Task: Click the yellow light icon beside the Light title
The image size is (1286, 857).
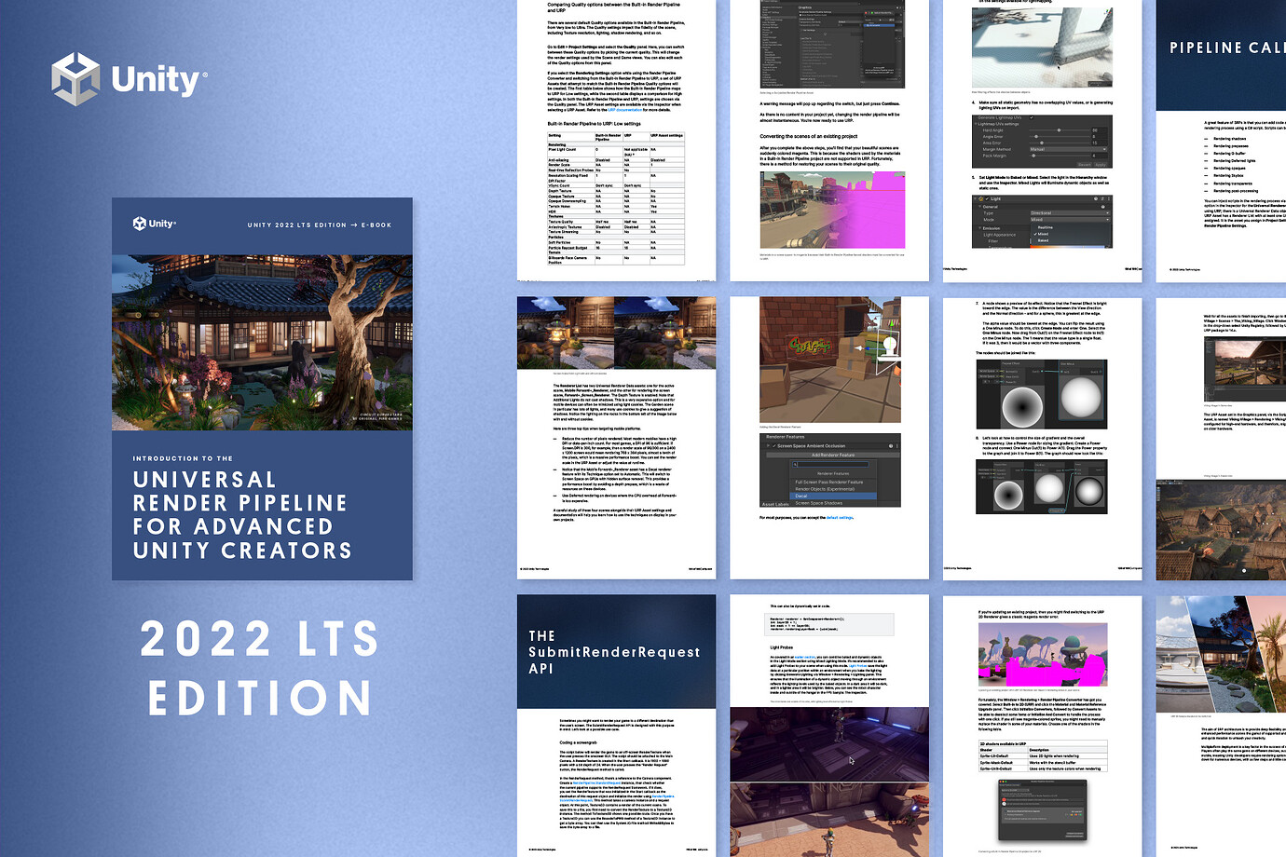Action: pos(980,198)
